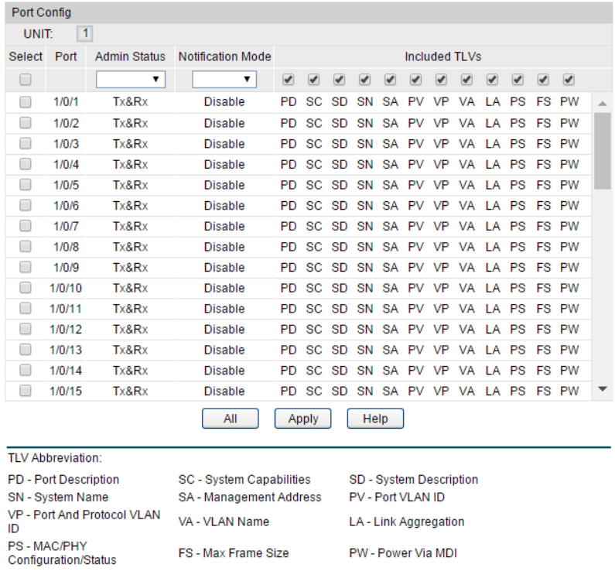Click 'SN - System Name' legend text

[x=58, y=498]
